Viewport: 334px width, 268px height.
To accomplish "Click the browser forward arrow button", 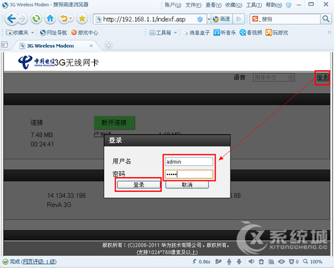I will tap(23, 19).
